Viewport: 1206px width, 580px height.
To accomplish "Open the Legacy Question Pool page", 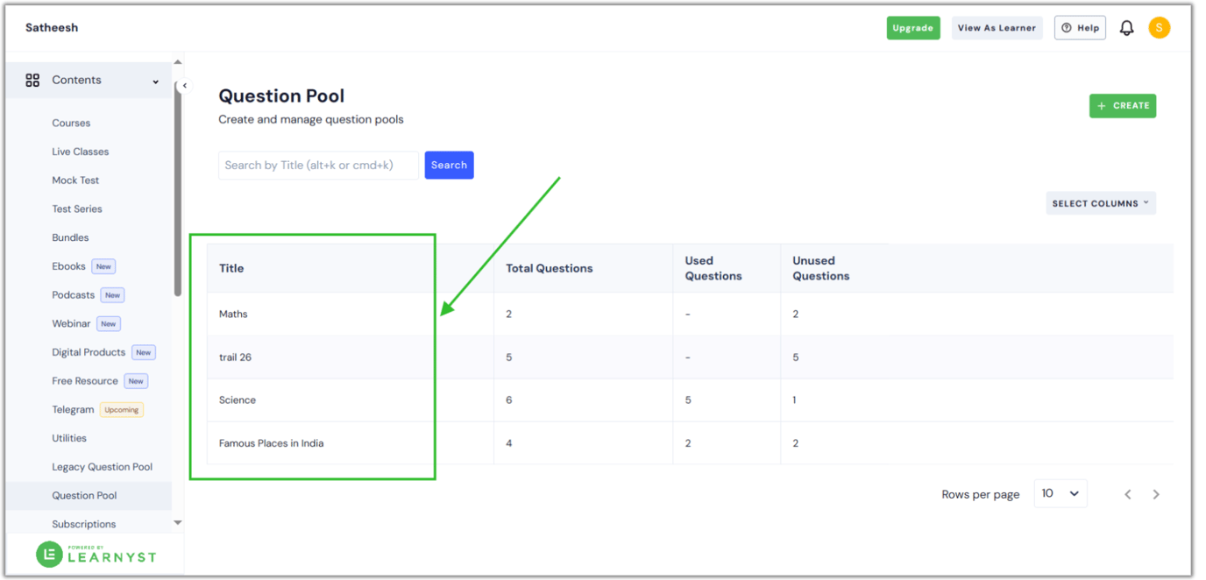I will click(103, 466).
